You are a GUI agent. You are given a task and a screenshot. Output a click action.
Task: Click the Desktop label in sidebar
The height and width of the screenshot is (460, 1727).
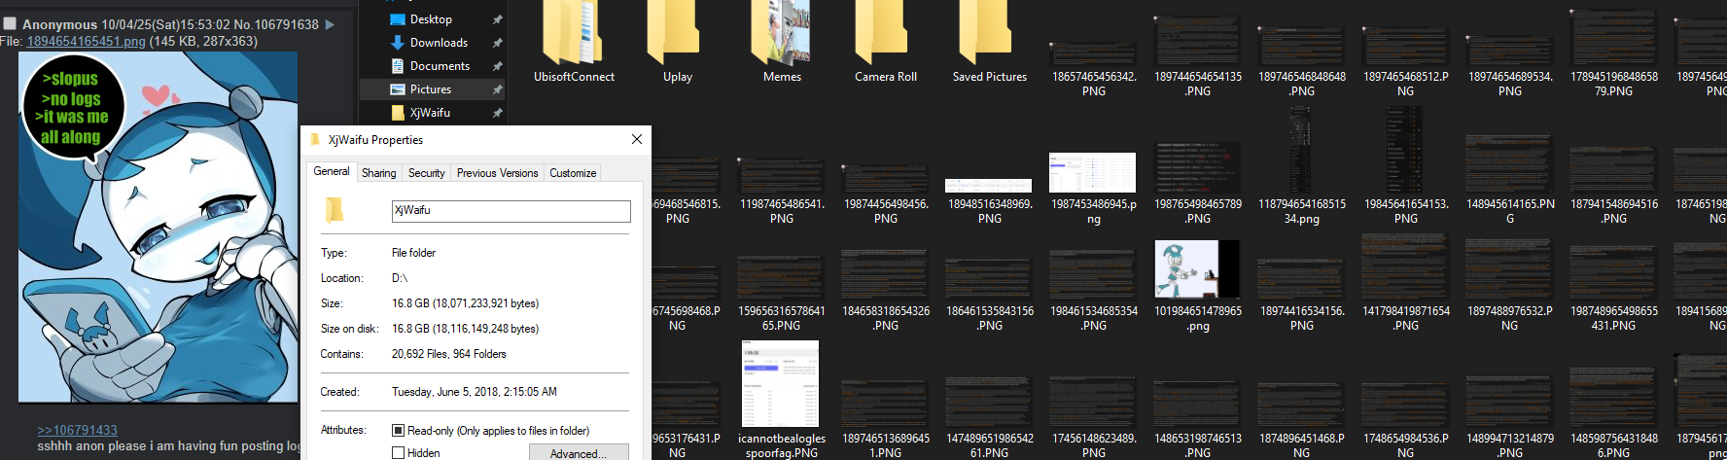tap(431, 19)
